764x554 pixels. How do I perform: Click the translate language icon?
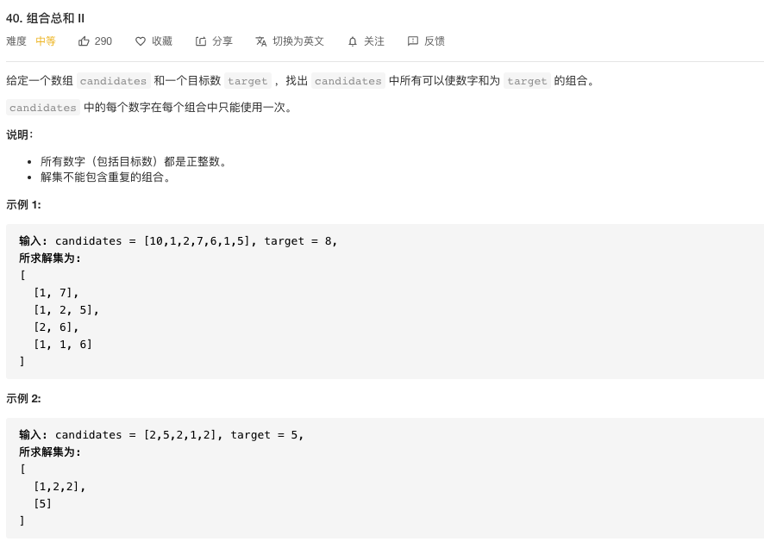(261, 41)
